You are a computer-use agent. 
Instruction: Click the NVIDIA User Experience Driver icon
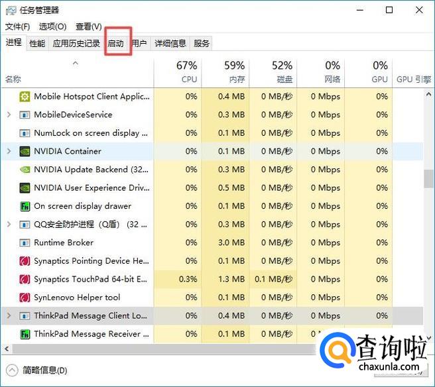pyautogui.click(x=25, y=188)
